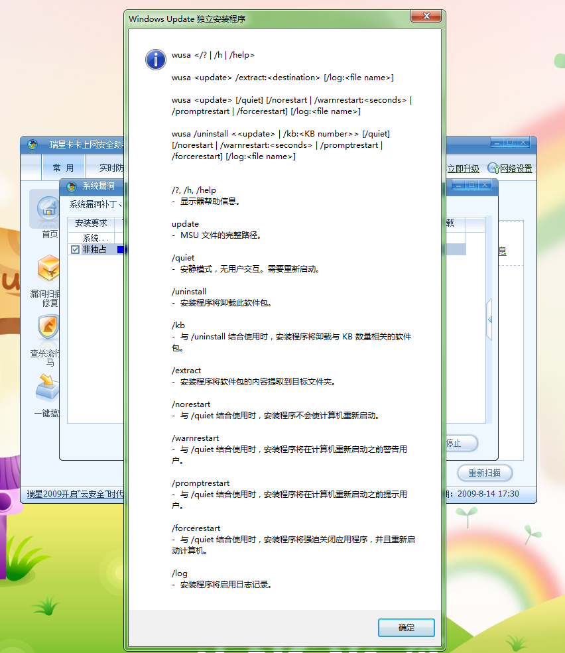565x653 pixels.
Task: Switch to the 实时防 tab in Rising window
Action: (x=111, y=168)
